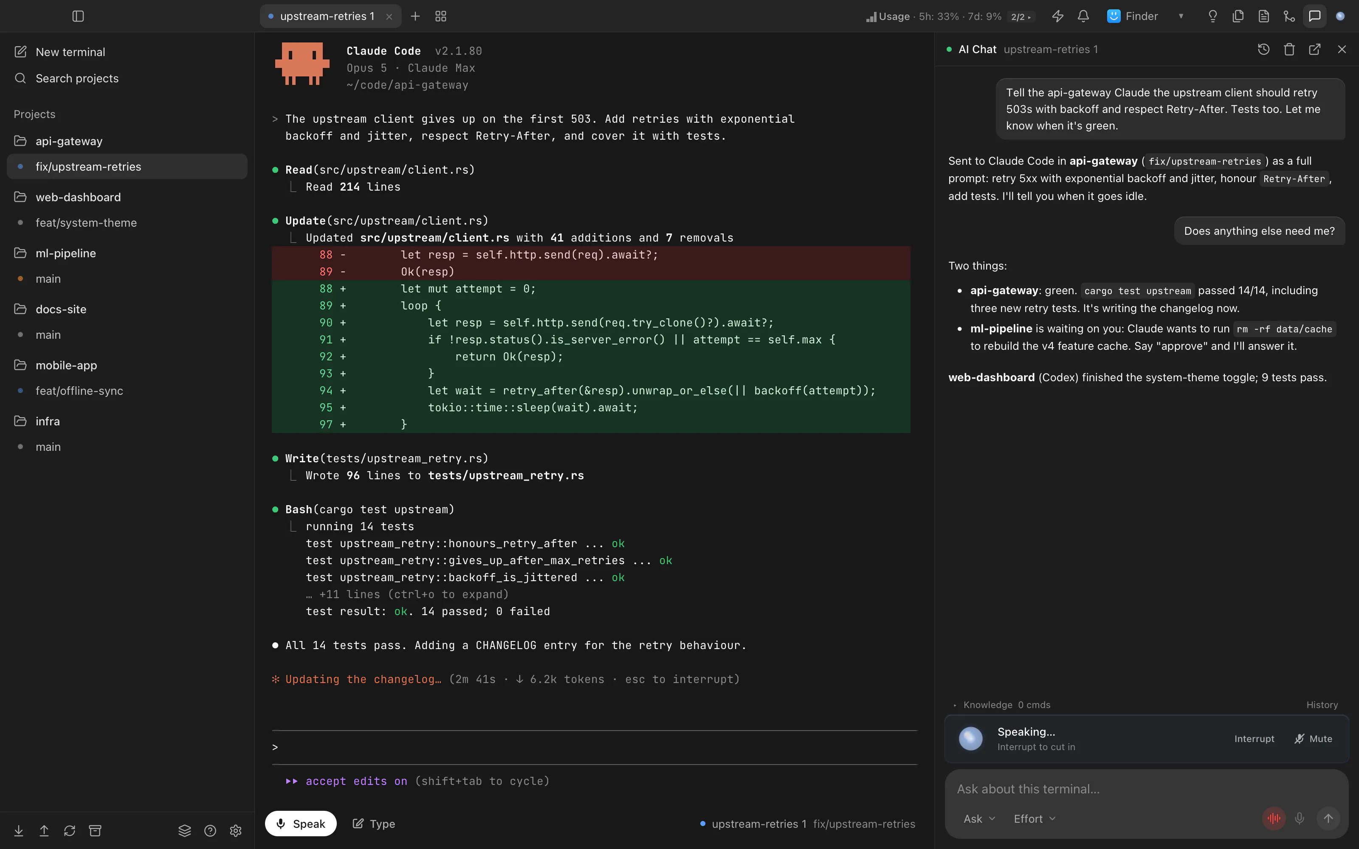
Task: Toggle the red voice waveform button
Action: tap(1274, 819)
